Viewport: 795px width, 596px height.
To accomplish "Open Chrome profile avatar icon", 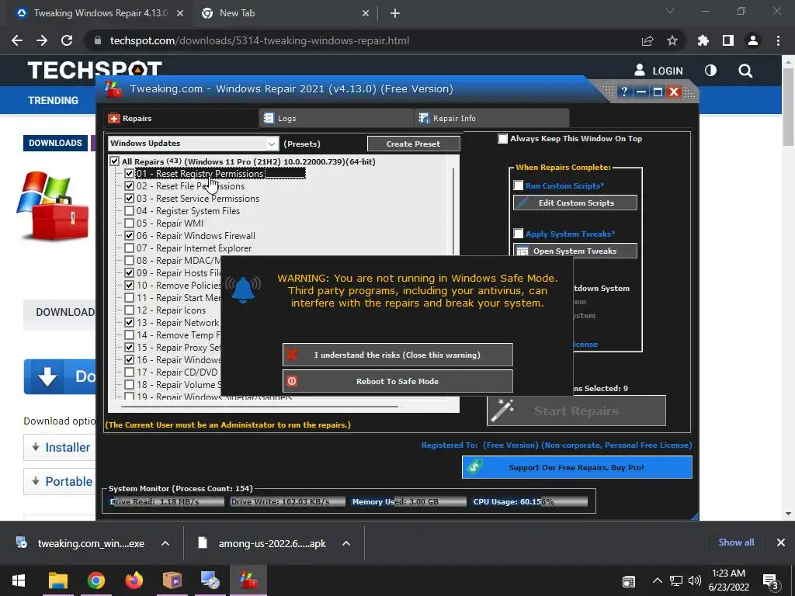I will point(753,40).
